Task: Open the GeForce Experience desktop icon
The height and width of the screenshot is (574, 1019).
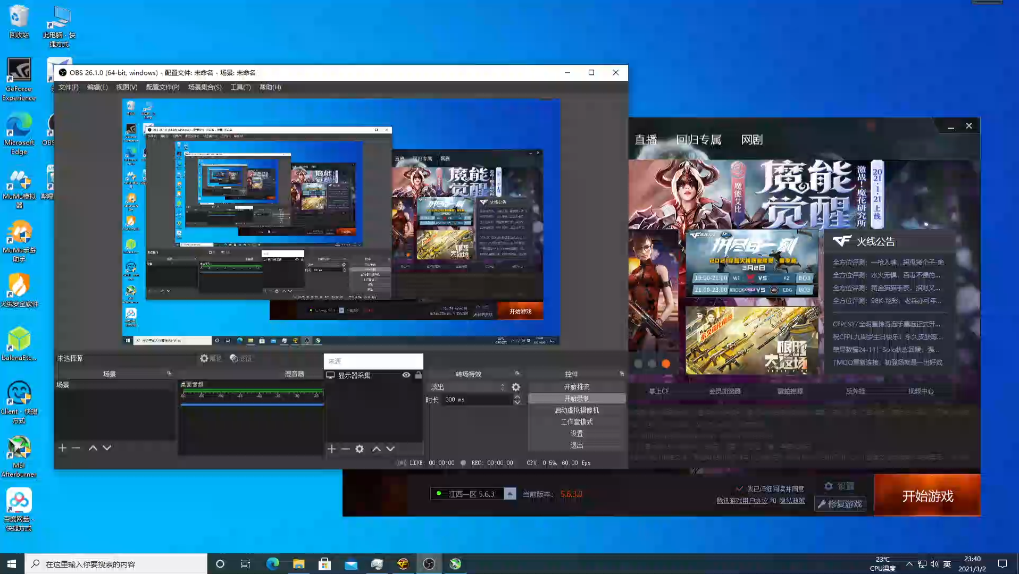Action: point(19,79)
